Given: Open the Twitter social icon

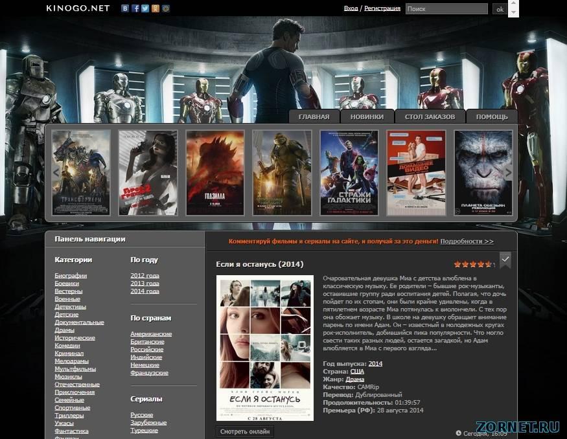Looking at the screenshot, I should point(145,8).
